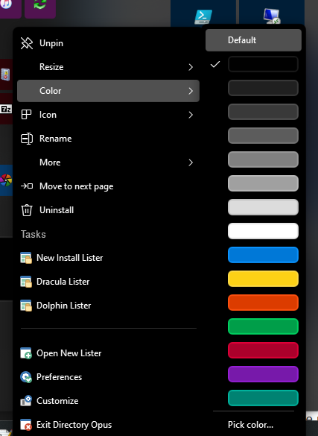This screenshot has width=318, height=436.
Task: Click the Dracula Lister window icon
Action: (x=26, y=282)
